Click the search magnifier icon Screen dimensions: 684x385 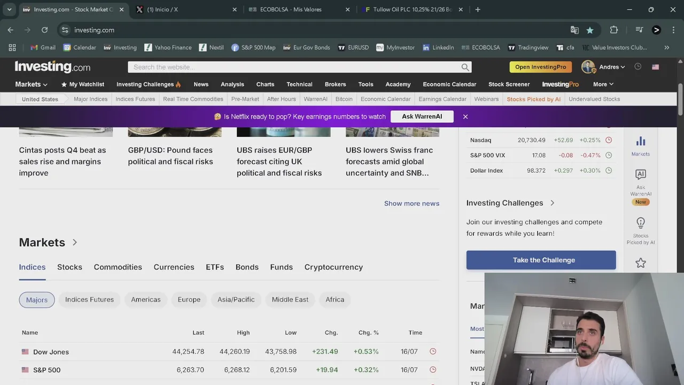click(465, 67)
